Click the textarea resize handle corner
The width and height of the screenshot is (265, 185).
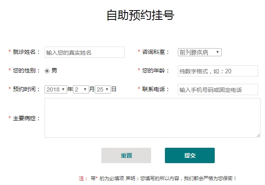tap(258, 136)
